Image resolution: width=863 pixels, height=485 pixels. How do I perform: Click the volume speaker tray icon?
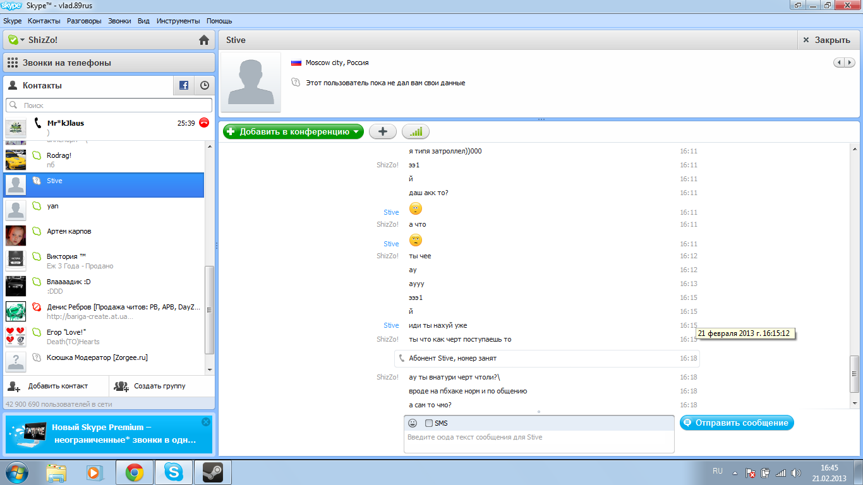click(x=796, y=472)
